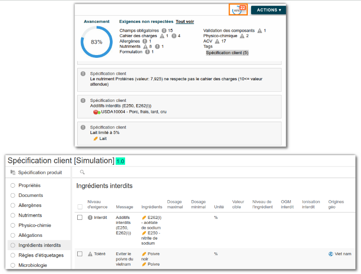Click the forbidden icon beside Champs obligatoires

tap(164, 30)
